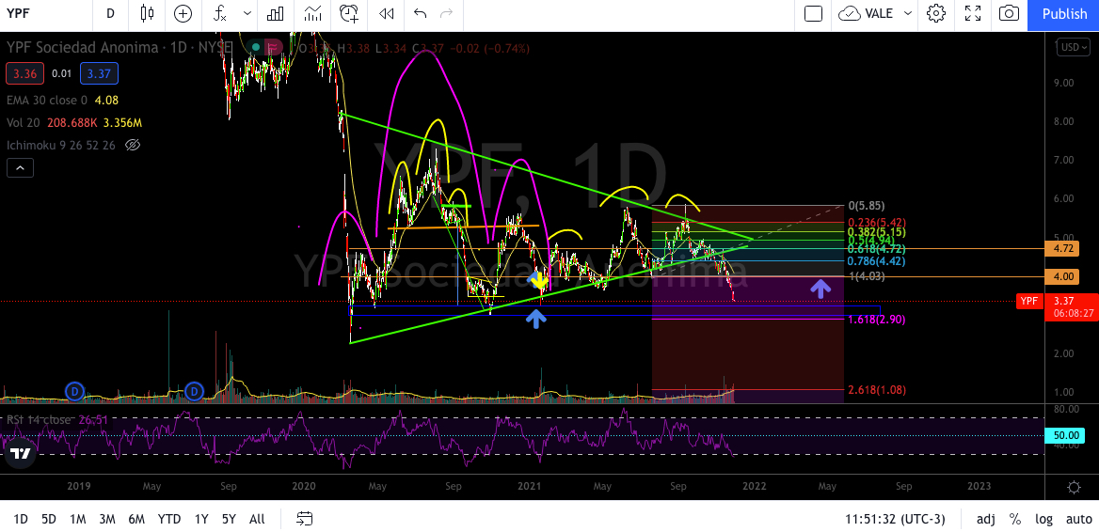The image size is (1099, 532).
Task: Redo the chart action
Action: (446, 13)
